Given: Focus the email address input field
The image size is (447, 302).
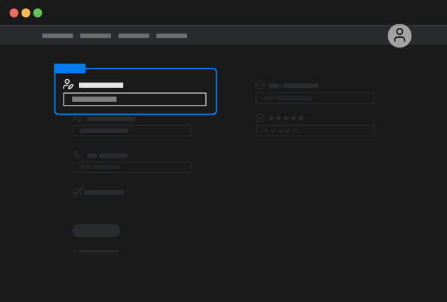Looking at the screenshot, I should (315, 98).
